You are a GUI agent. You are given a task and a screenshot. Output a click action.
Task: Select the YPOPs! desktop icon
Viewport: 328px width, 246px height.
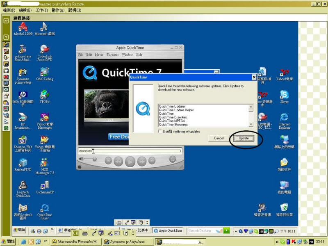point(45,97)
